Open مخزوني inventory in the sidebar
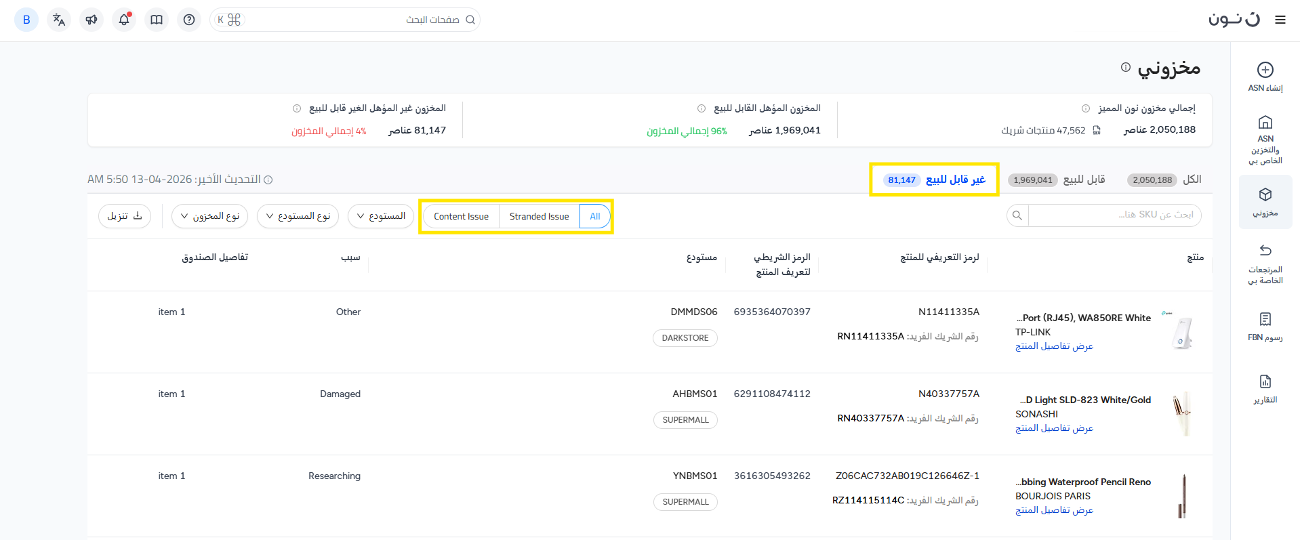Image resolution: width=1300 pixels, height=540 pixels. (1265, 202)
